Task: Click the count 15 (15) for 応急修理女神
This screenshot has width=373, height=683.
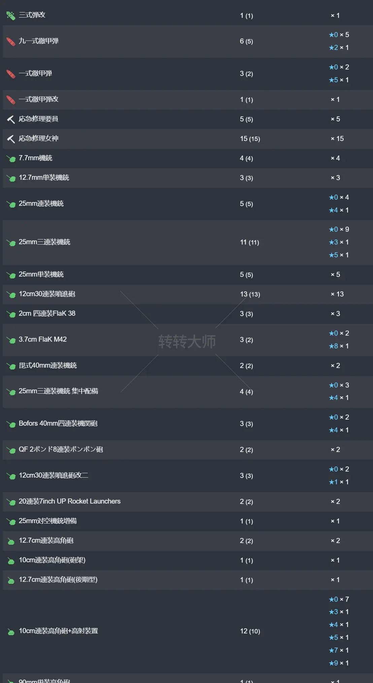Action: point(250,139)
